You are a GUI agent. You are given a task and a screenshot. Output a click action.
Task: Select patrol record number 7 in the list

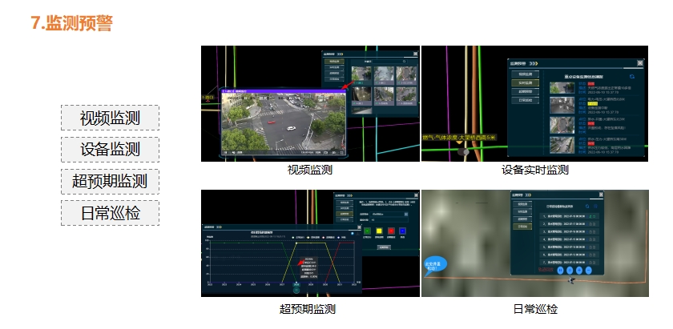pos(569,263)
